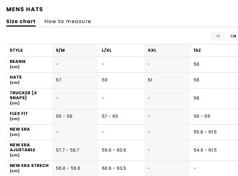Switch to the How to measure tab
The image size is (238, 176).
click(x=68, y=21)
